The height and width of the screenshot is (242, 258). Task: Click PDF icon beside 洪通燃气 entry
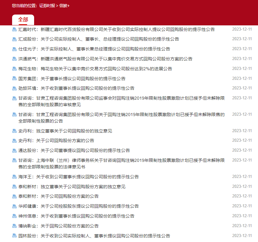tap(14, 59)
